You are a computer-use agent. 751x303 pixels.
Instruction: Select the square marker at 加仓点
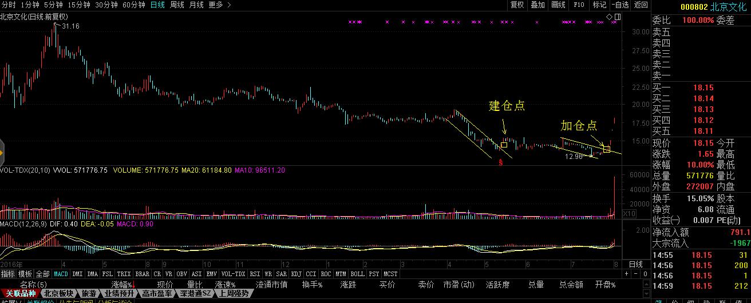pyautogui.click(x=606, y=150)
